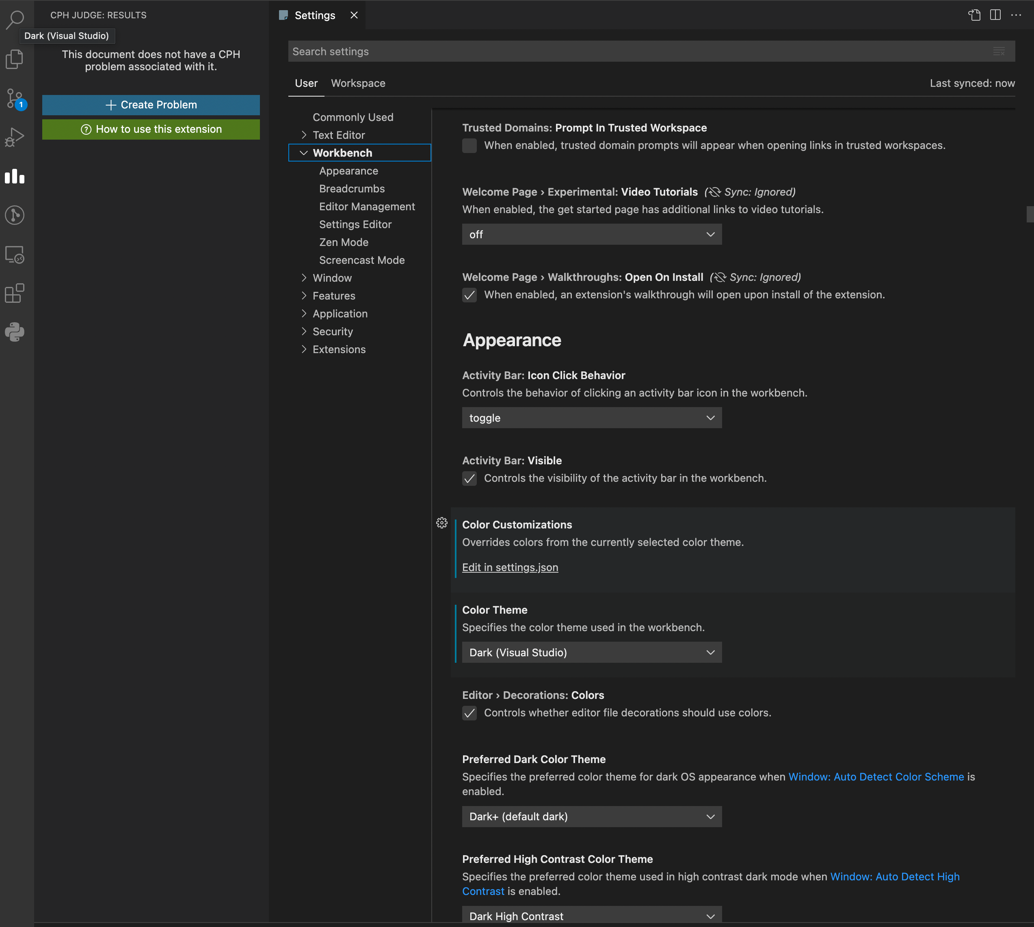
Task: Uncheck Activity Bar Visible checkbox
Action: (x=469, y=478)
